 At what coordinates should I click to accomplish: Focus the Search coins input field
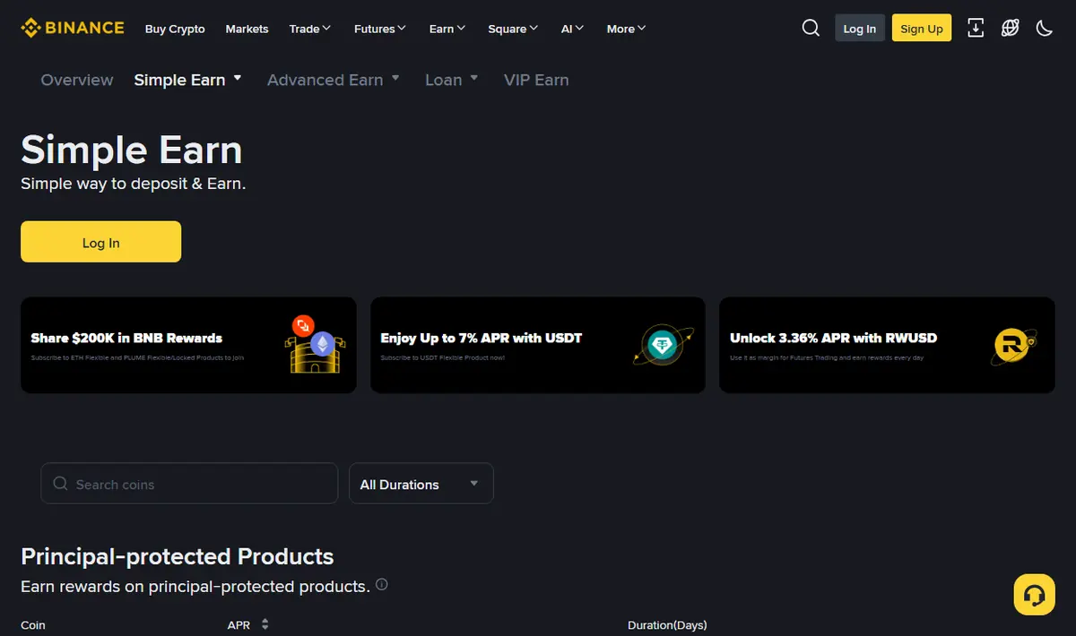[x=189, y=484]
